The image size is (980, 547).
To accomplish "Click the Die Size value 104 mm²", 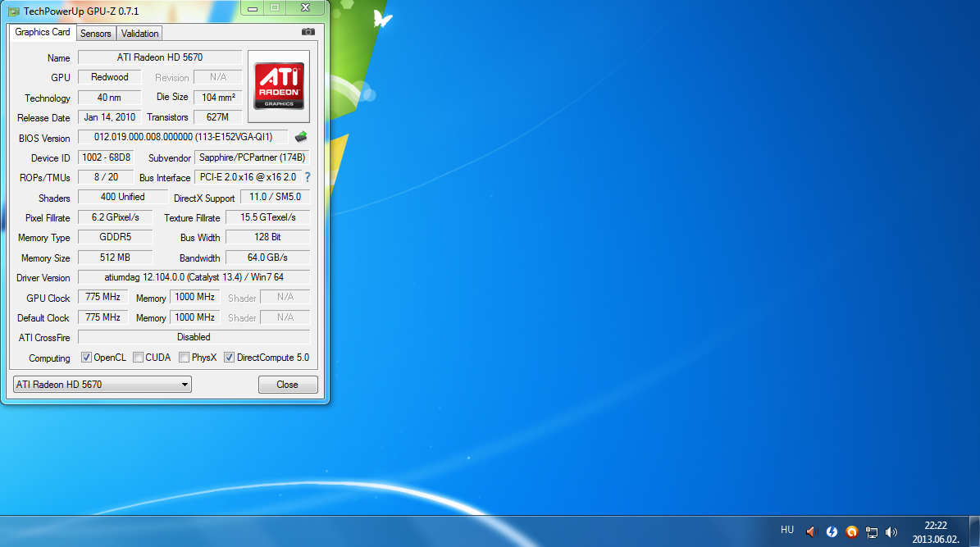I will 218,98.
